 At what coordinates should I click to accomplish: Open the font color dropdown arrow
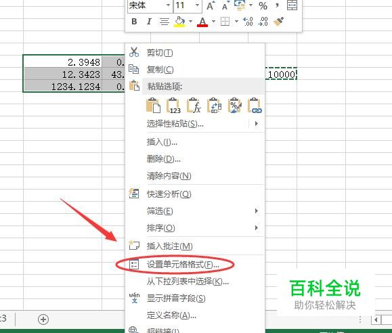coord(213,22)
